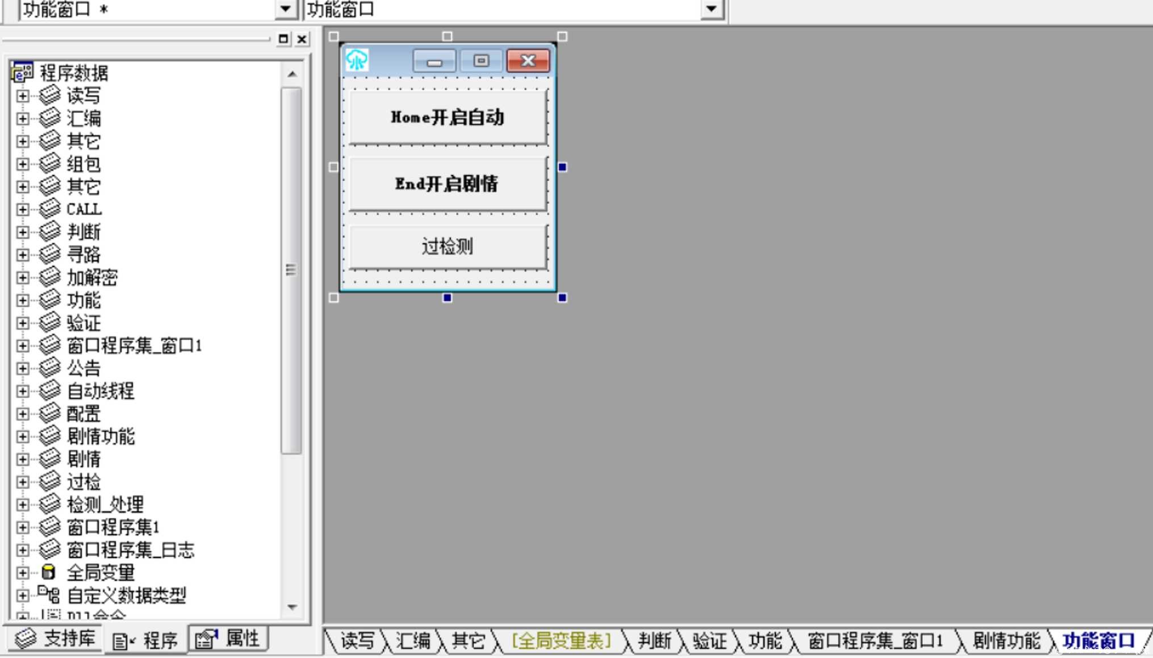Float the side panel with restore icon

coord(283,39)
